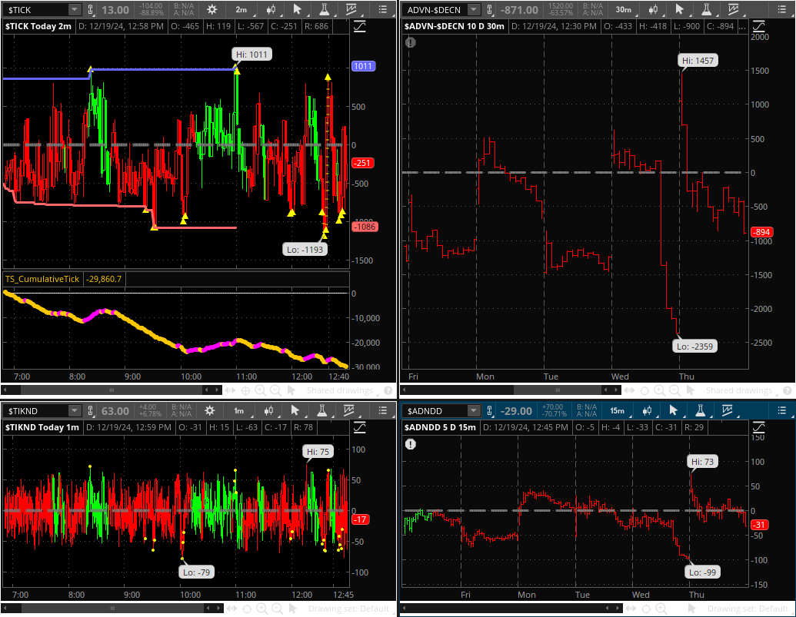Screen dimensions: 796x617
Task: Click zoom-in magnifier below $TICK chart
Action: pyautogui.click(x=261, y=390)
